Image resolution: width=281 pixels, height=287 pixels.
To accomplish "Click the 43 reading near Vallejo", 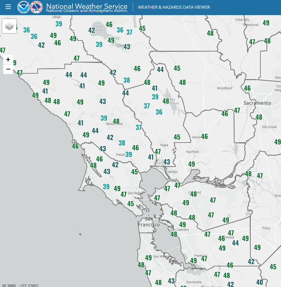I will click(167, 162).
